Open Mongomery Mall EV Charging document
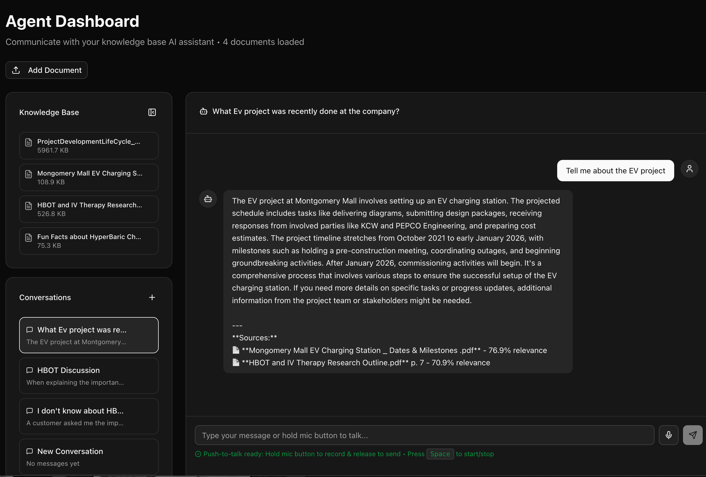 pyautogui.click(x=89, y=177)
